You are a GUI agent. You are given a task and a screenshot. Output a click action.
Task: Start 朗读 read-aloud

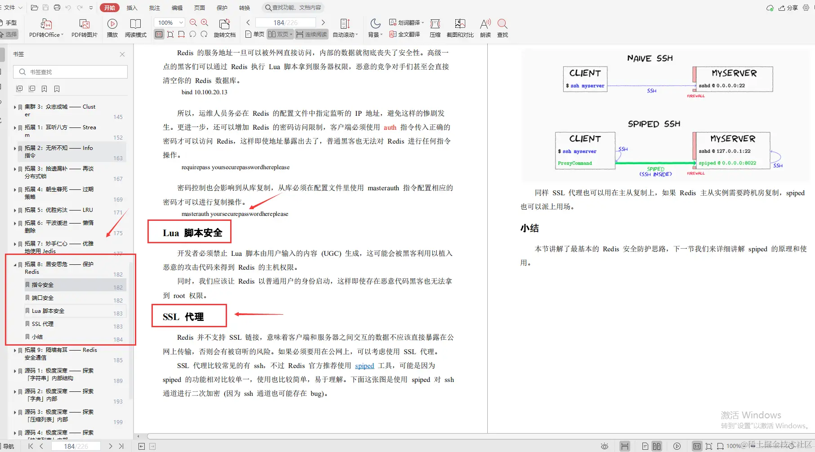pyautogui.click(x=485, y=27)
